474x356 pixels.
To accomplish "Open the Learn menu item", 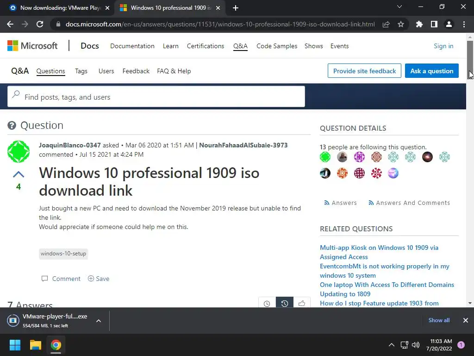I will (170, 46).
